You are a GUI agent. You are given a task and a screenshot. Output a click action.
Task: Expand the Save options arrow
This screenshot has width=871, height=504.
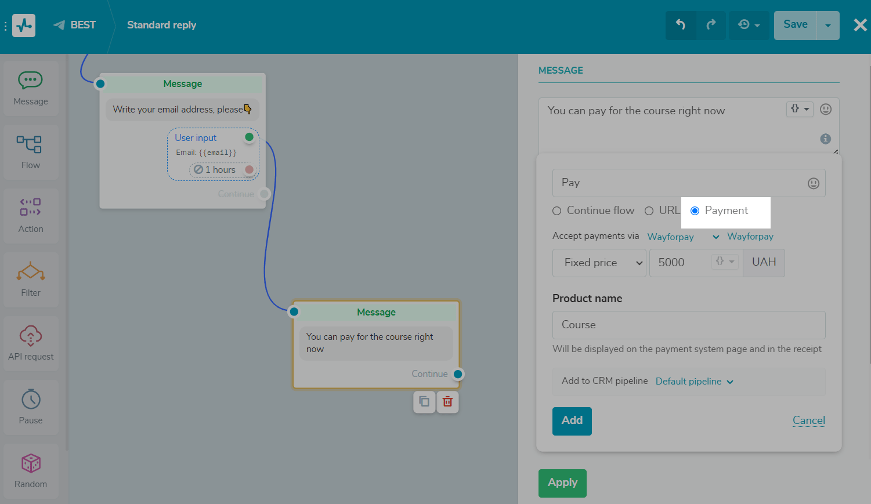pyautogui.click(x=828, y=25)
